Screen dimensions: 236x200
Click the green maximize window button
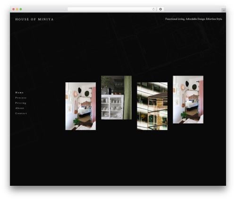click(21, 9)
